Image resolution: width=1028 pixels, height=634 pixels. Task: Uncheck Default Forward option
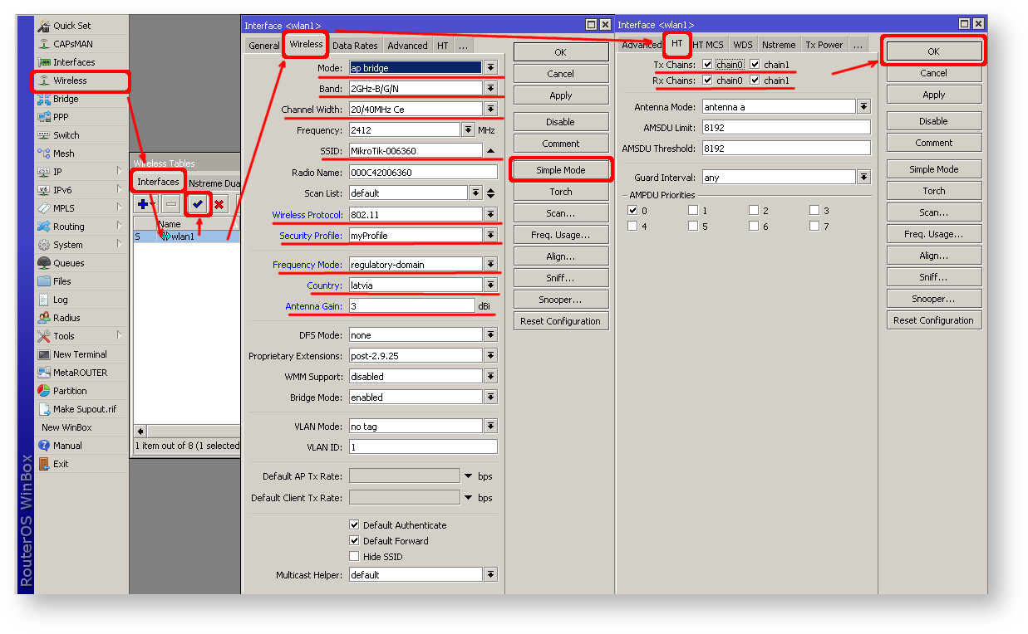[355, 541]
